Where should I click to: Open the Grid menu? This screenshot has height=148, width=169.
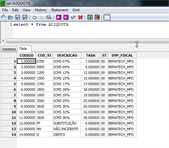point(76,10)
